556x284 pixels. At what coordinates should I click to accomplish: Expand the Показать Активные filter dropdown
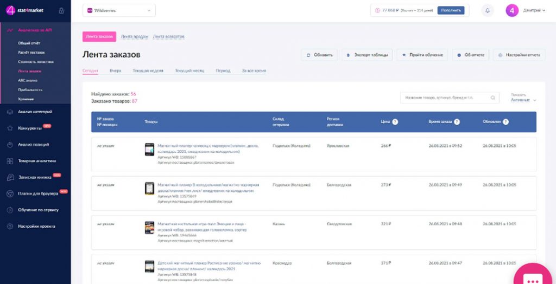pyautogui.click(x=523, y=100)
